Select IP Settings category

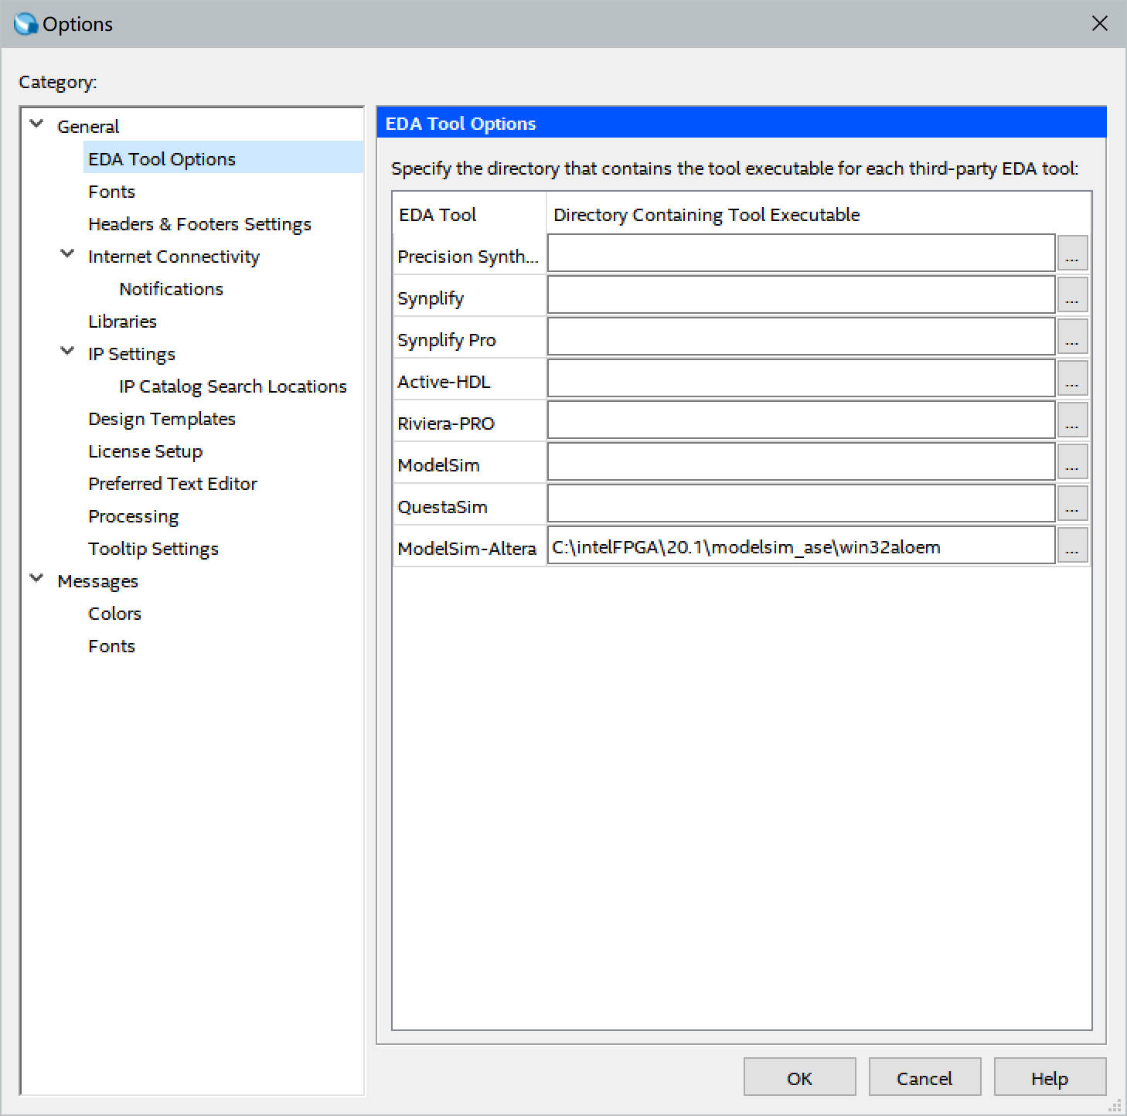pos(131,353)
